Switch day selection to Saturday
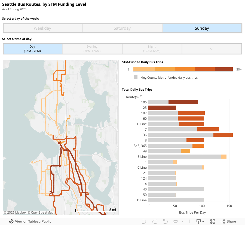 122,28
